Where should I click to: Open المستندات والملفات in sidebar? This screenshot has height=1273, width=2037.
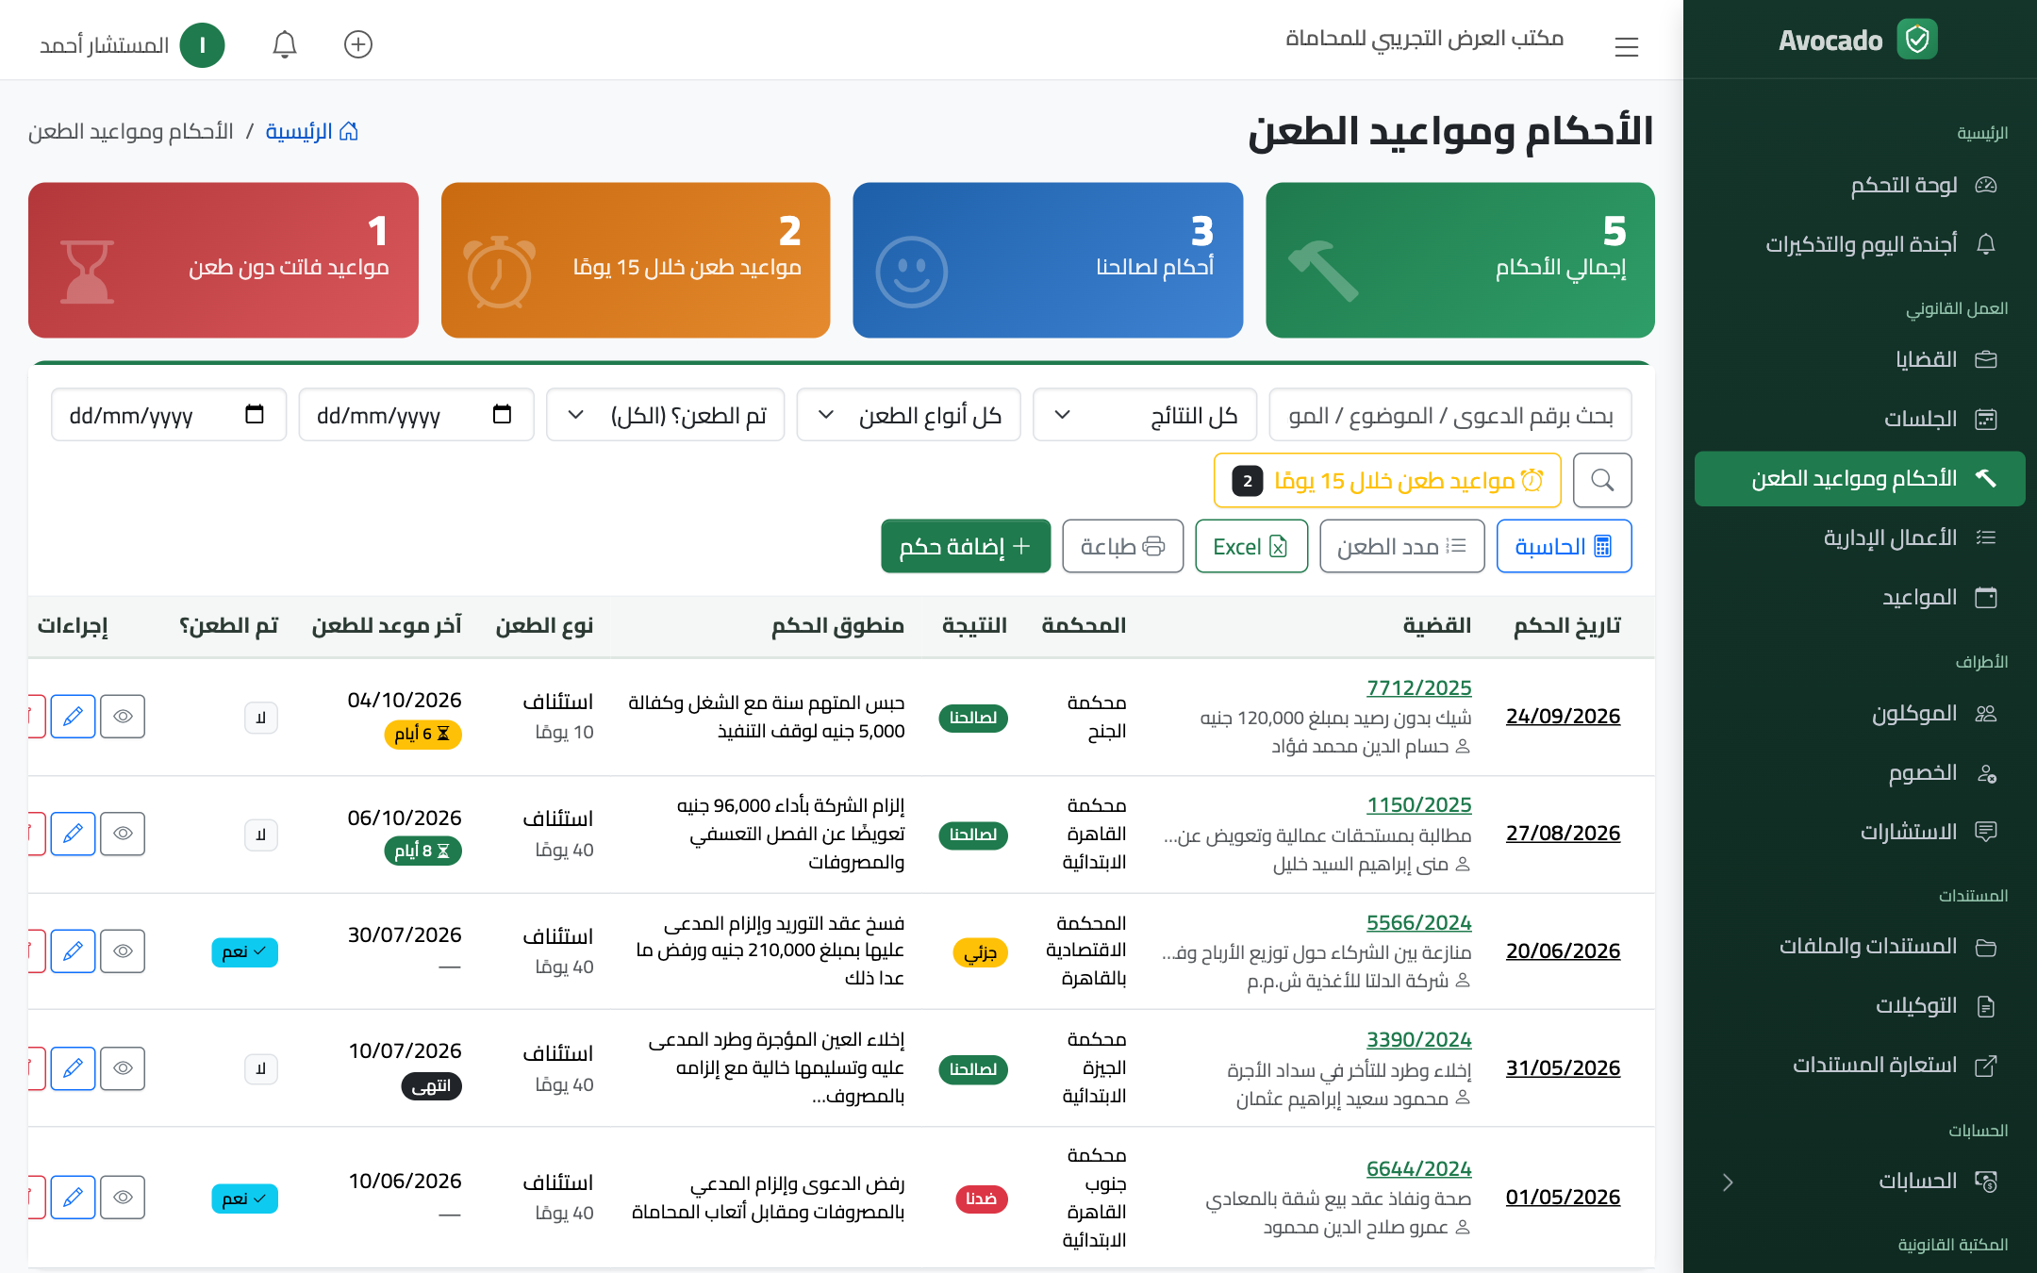pyautogui.click(x=1860, y=947)
